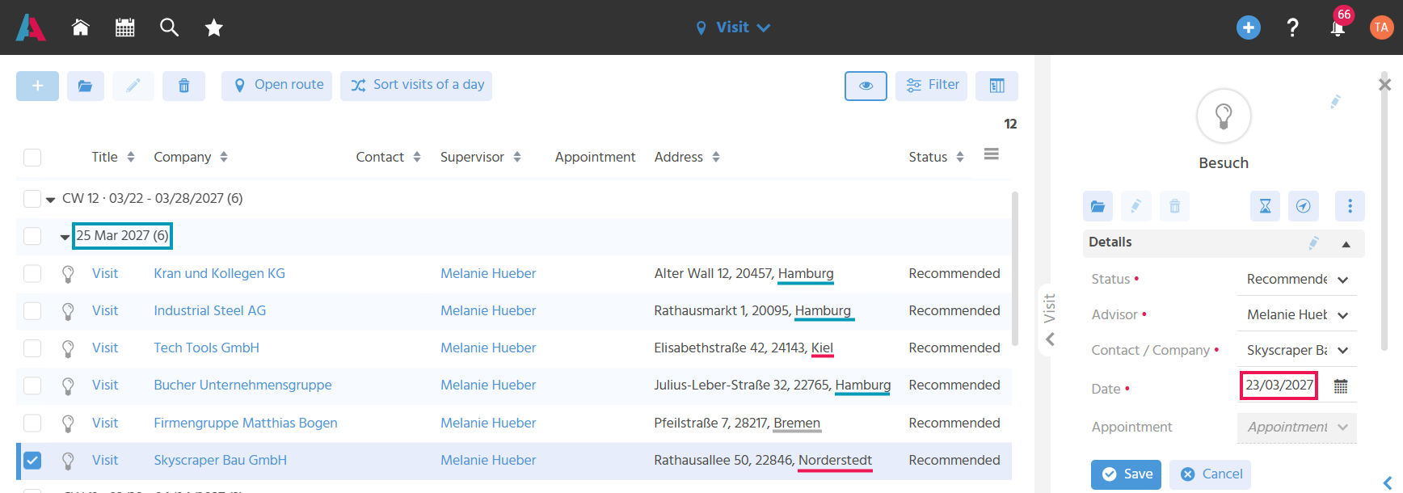The width and height of the screenshot is (1403, 493).
Task: Open favorites star icon
Action: coord(213,28)
